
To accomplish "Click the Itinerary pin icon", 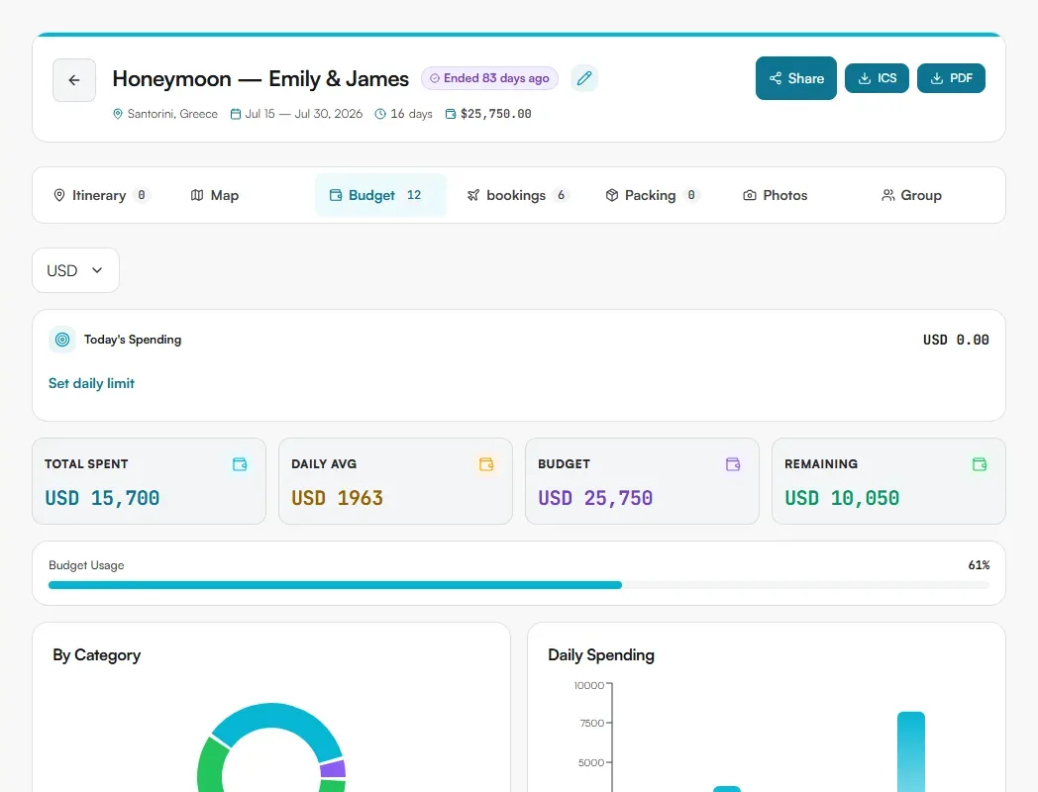I will [58, 195].
